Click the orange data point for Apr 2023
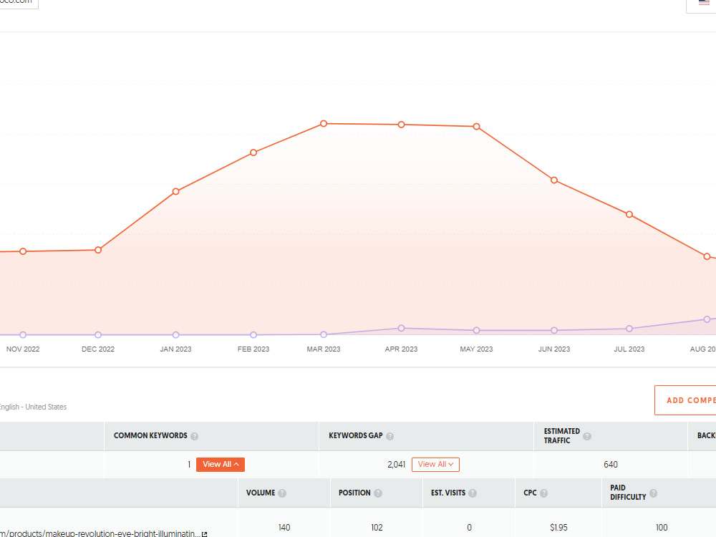Screen dimensions: 716x537 pos(402,125)
